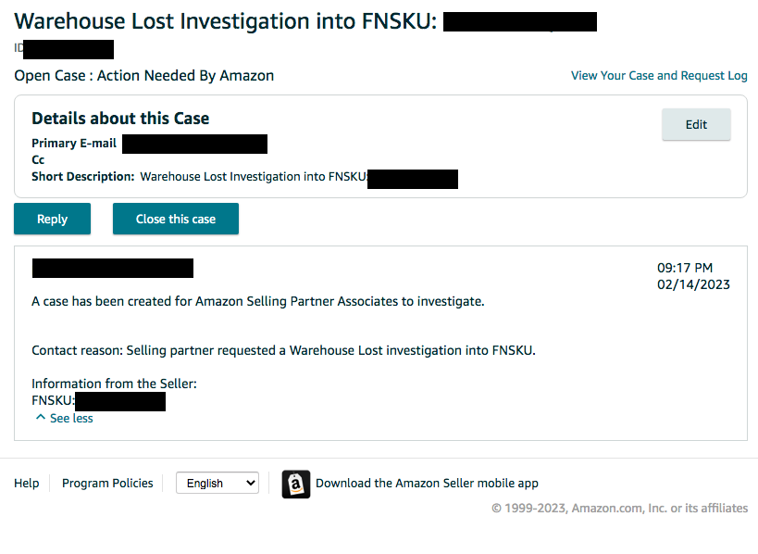Screen dimensions: 758x554
Task: Open View Your Case and Request Log
Action: point(659,76)
